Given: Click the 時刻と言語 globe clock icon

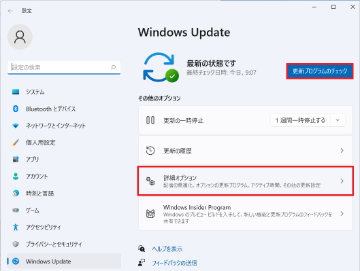Looking at the screenshot, I should coord(16,193).
